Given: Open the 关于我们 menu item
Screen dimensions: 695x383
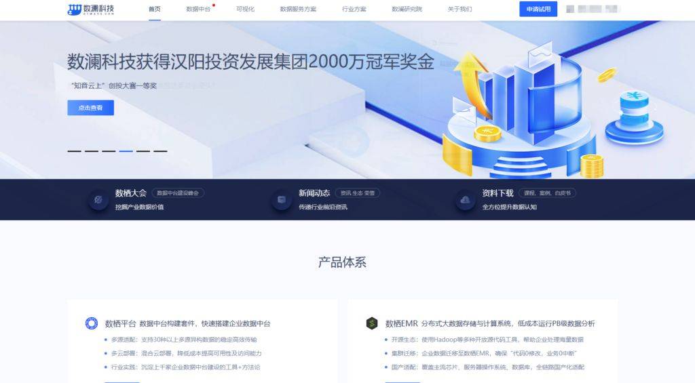Looking at the screenshot, I should pos(459,9).
